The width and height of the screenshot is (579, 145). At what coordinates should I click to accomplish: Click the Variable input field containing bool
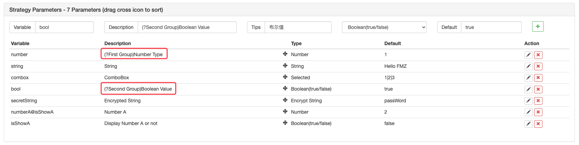pyautogui.click(x=64, y=27)
